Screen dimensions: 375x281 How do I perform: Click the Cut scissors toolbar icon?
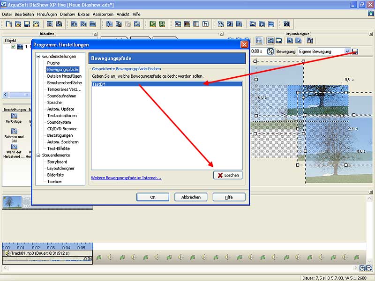tap(109, 24)
